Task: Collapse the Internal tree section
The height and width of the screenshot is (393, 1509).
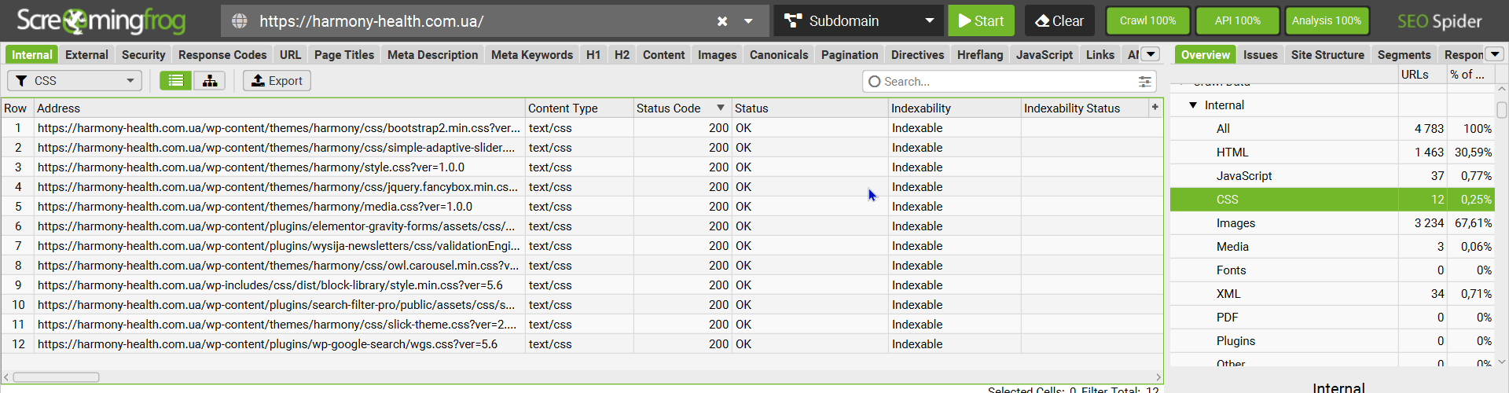Action: pyautogui.click(x=1193, y=105)
